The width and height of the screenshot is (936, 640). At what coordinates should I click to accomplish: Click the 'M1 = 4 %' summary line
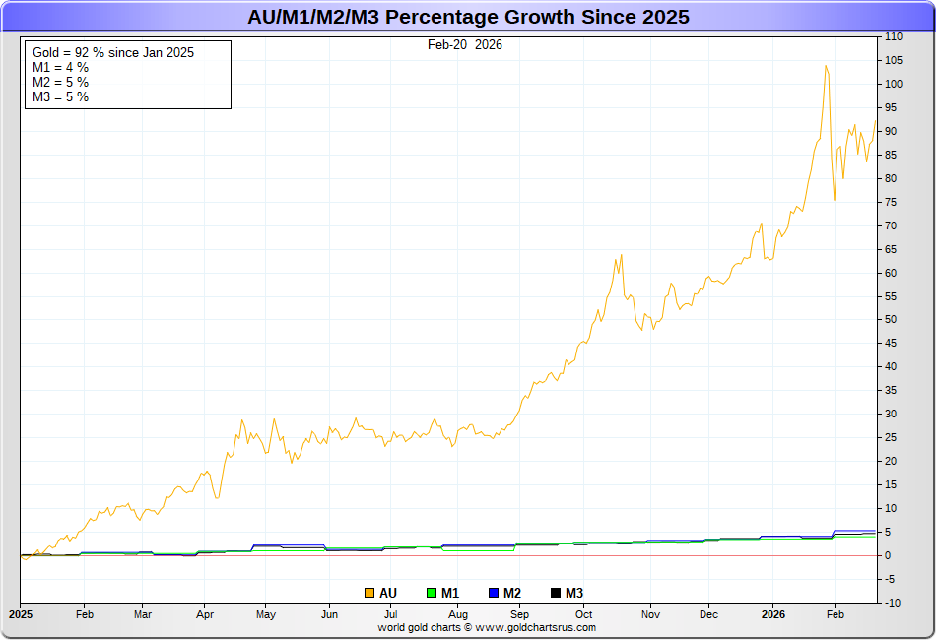click(x=61, y=67)
